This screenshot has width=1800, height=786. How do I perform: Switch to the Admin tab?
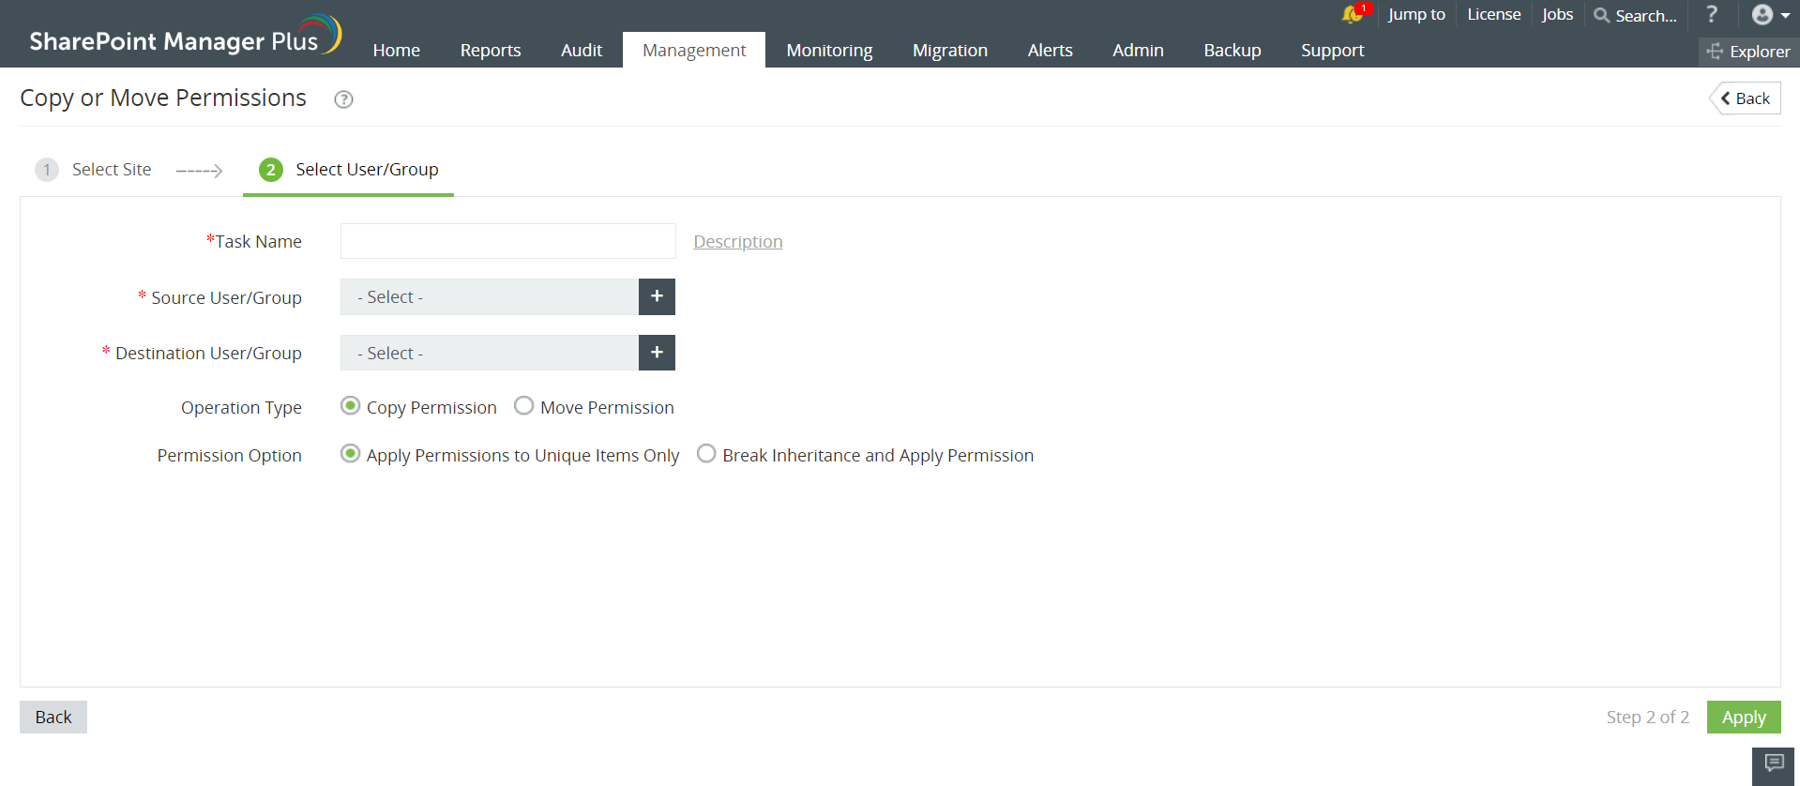coord(1138,50)
